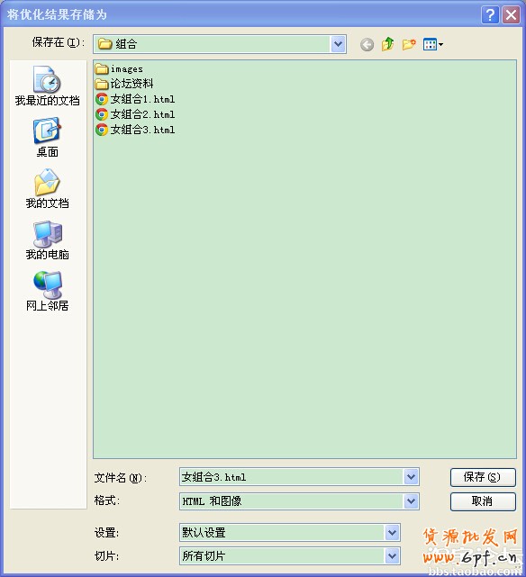The width and height of the screenshot is (526, 577).
Task: Open the 设置 settings dropdown
Action: 393,533
